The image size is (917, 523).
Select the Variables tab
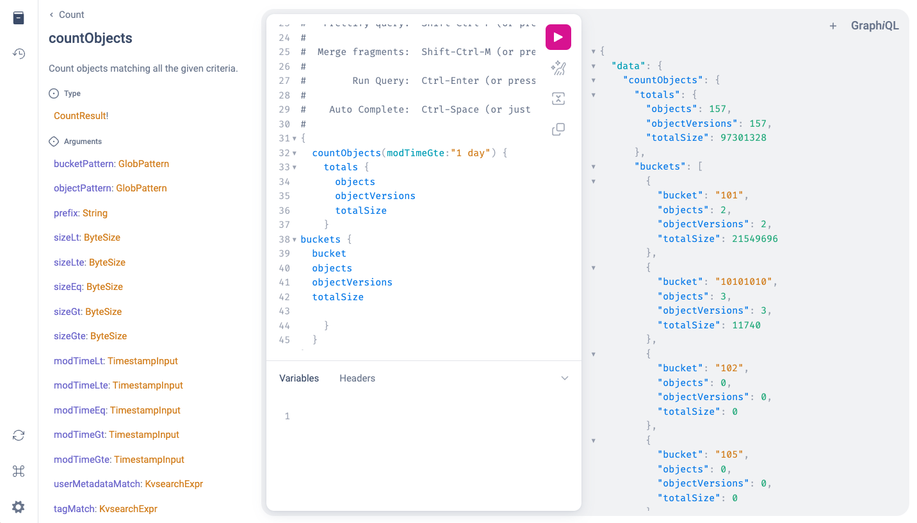coord(298,378)
